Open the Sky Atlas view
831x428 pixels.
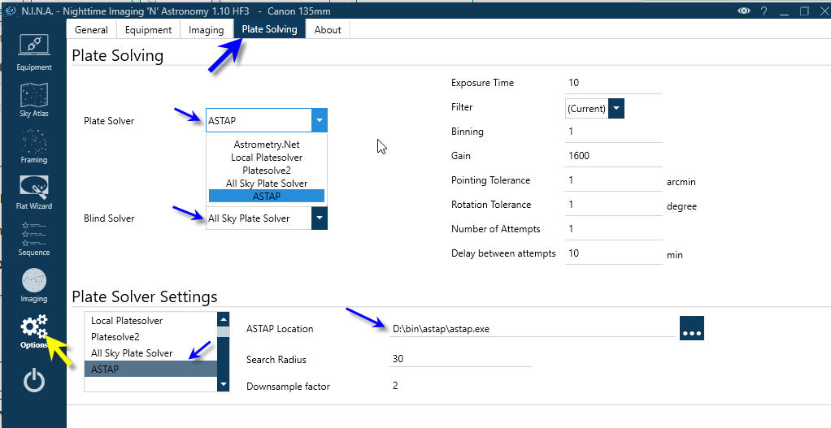point(33,99)
